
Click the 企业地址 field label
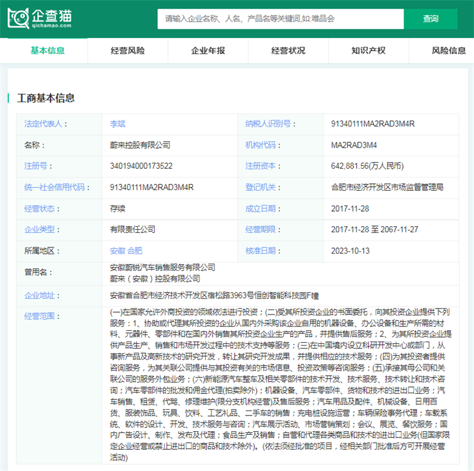39,295
